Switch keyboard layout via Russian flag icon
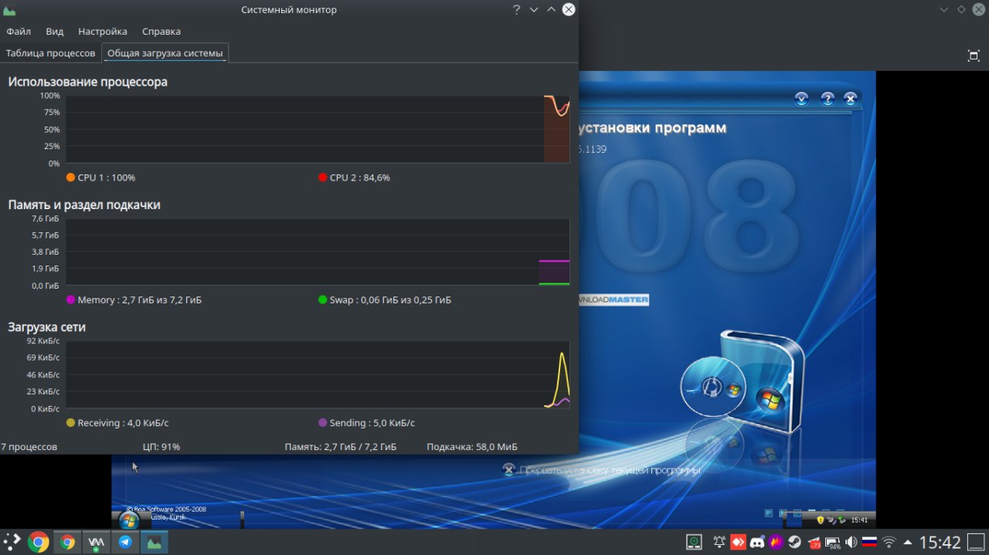The height and width of the screenshot is (555, 989). click(870, 543)
